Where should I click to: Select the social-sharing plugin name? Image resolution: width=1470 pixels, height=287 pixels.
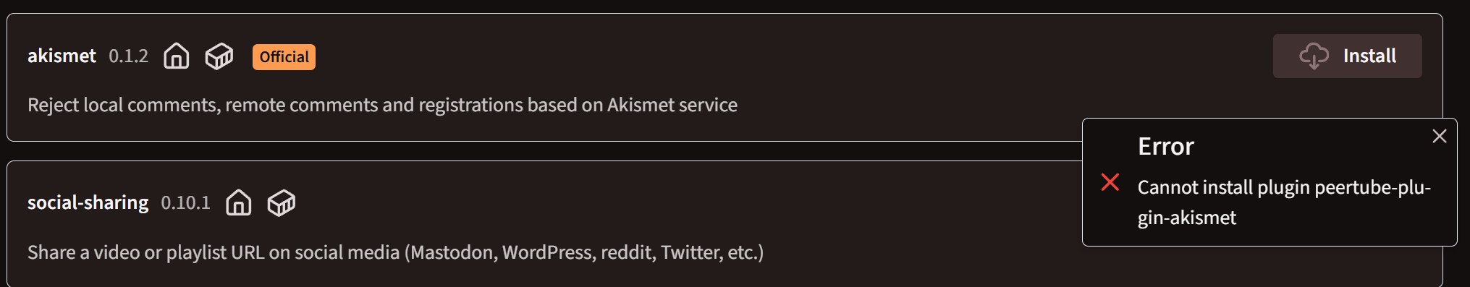coord(88,202)
